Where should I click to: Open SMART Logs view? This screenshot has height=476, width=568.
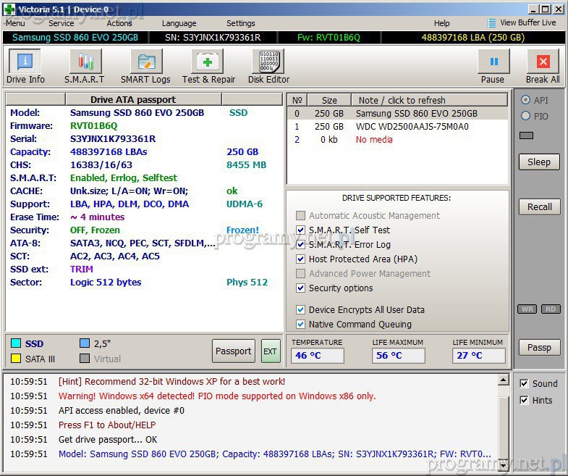click(145, 66)
